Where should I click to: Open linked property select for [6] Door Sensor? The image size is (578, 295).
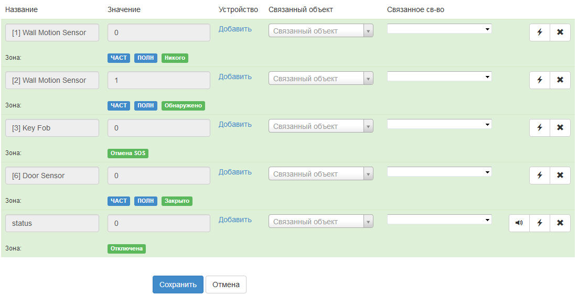point(439,172)
